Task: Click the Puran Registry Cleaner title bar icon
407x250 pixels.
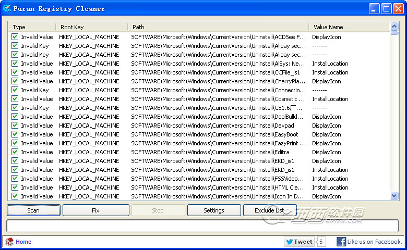Action: 7,8
